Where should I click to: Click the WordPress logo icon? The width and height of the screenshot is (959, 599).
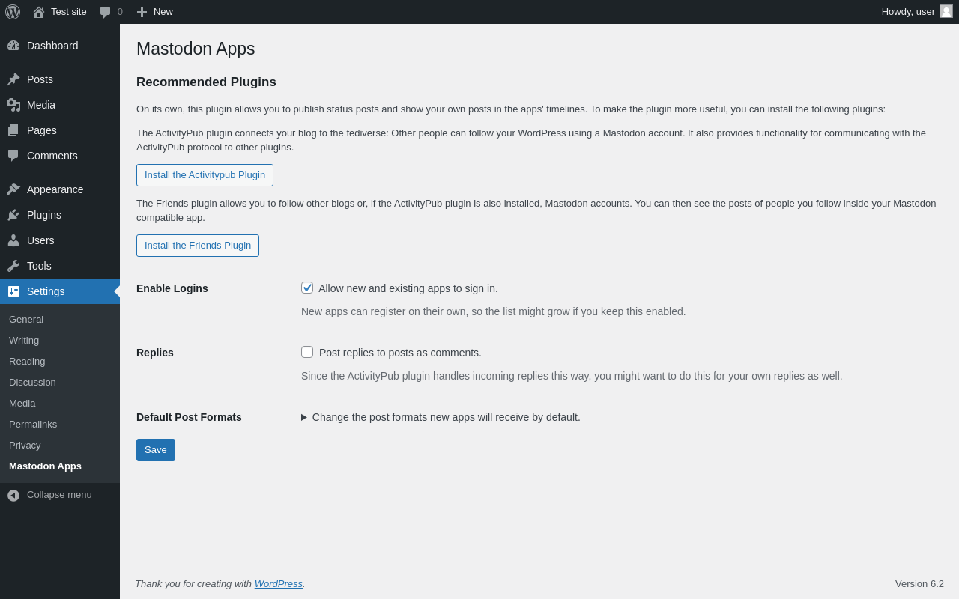pos(13,12)
